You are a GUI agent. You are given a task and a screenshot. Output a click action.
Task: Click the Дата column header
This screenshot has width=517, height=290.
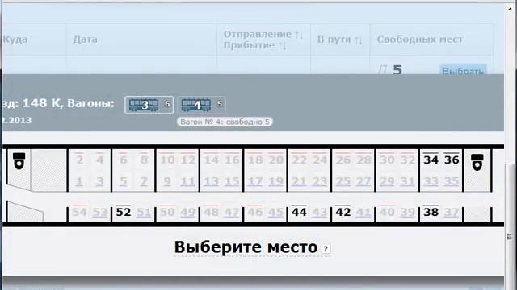click(85, 39)
